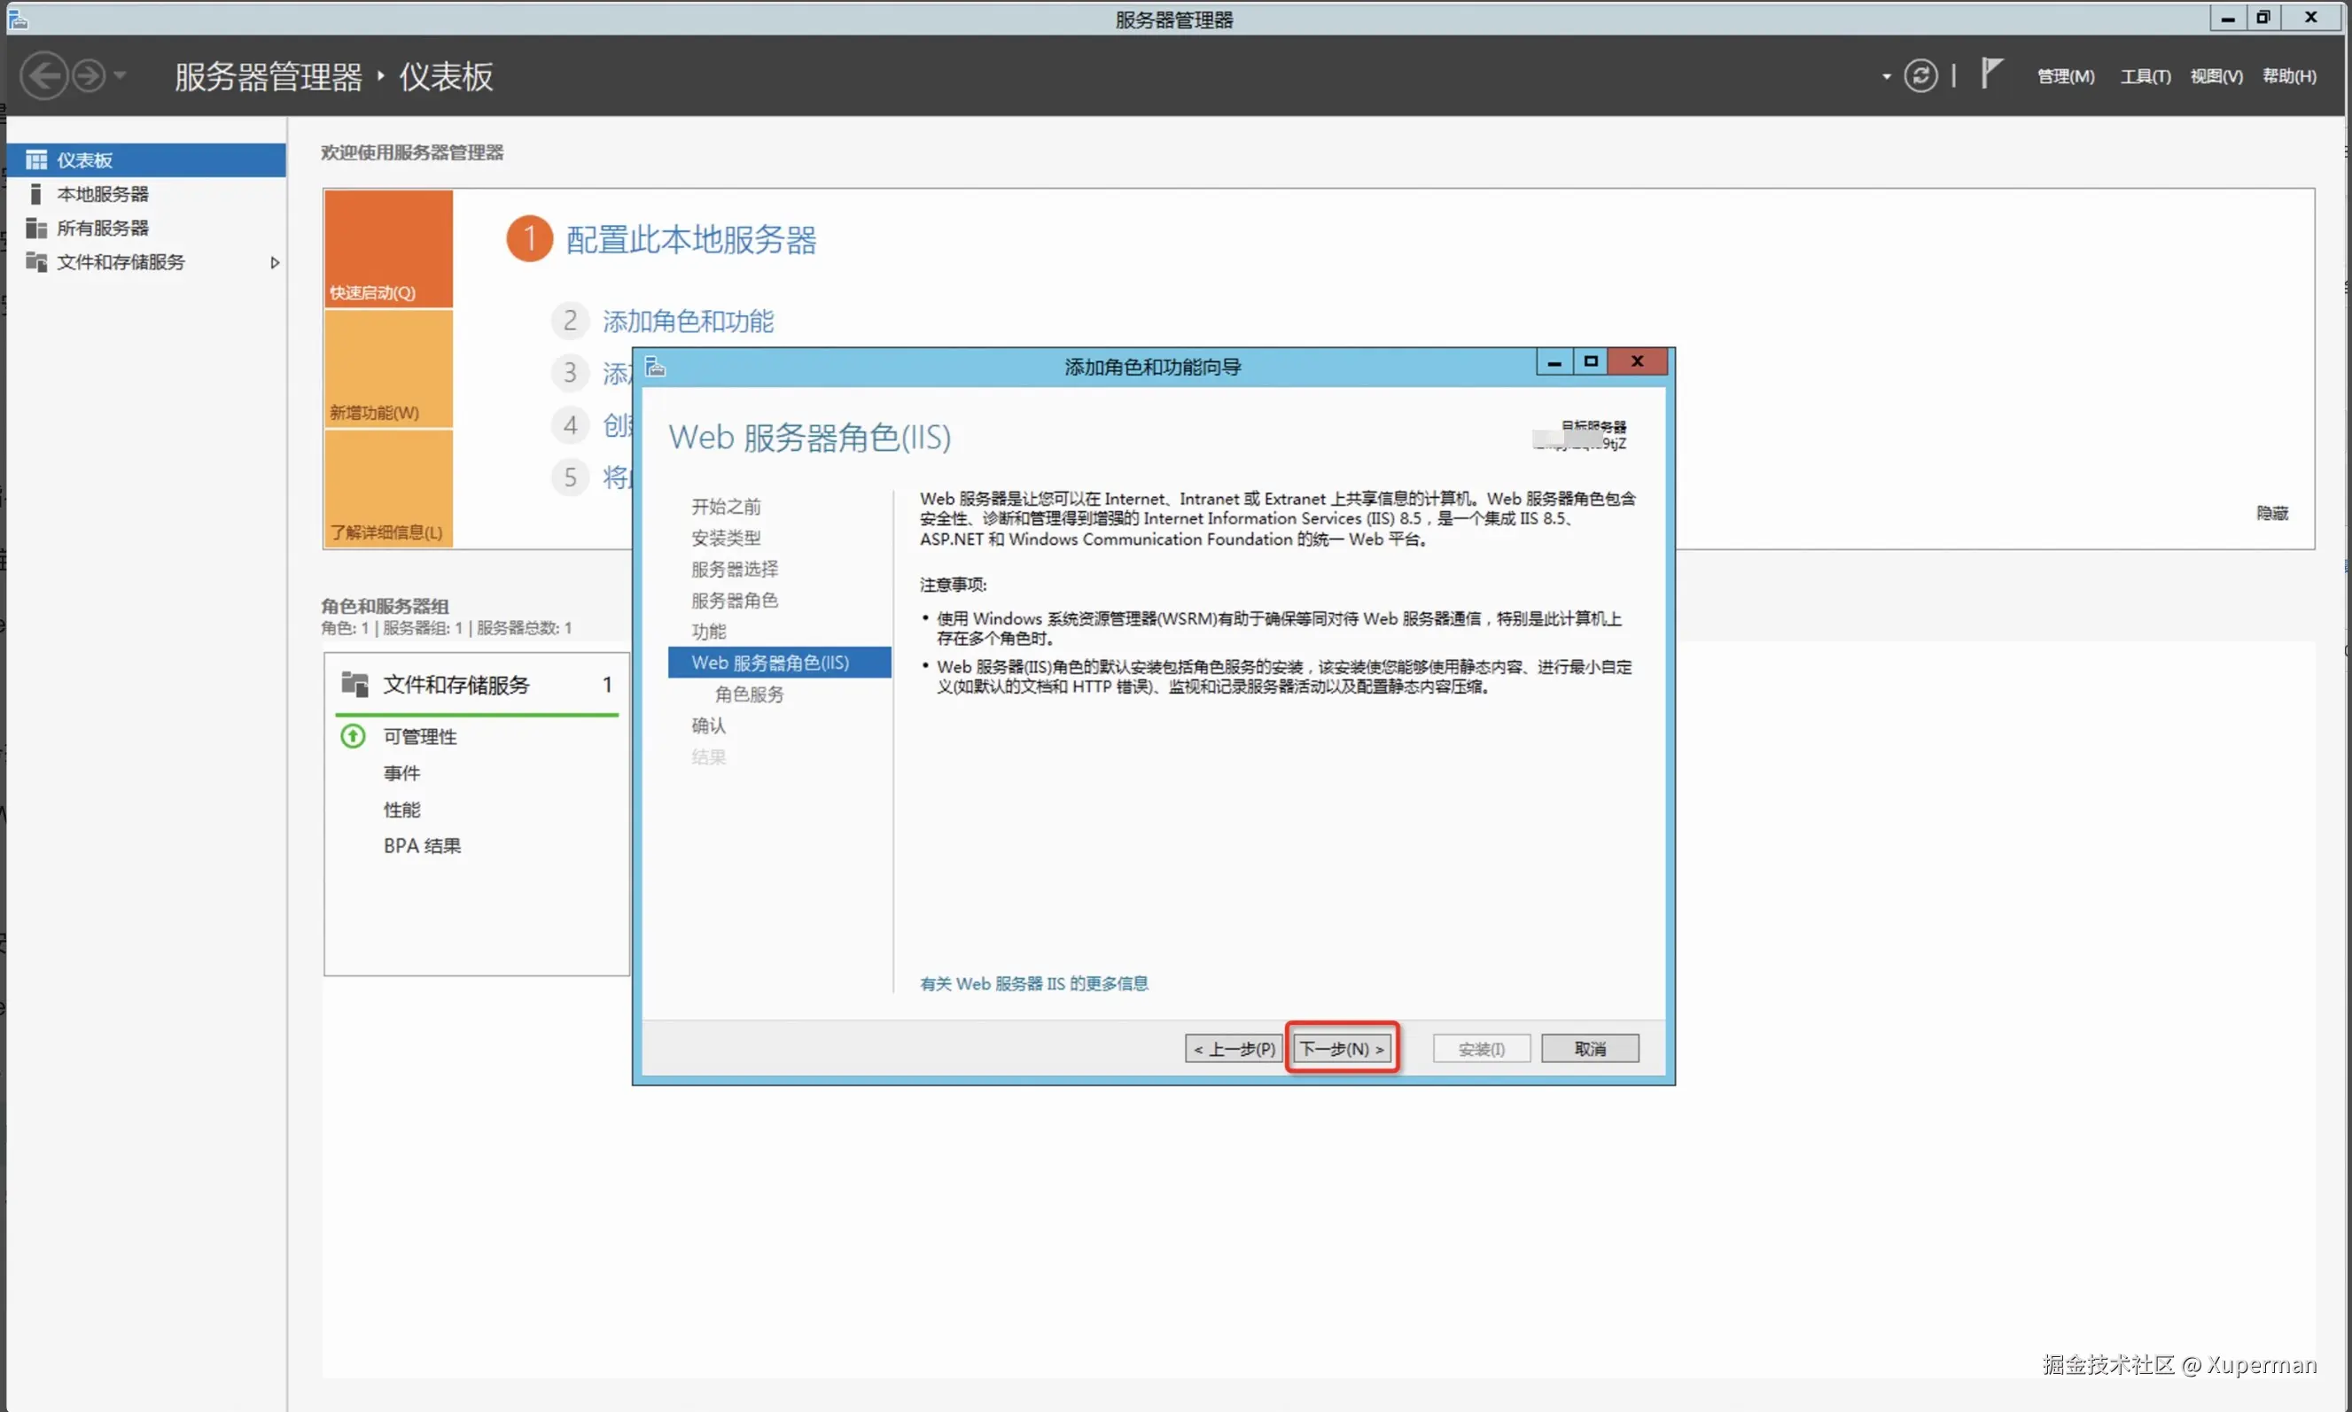Open dropdown arrow beside refresh icon

(1886, 76)
